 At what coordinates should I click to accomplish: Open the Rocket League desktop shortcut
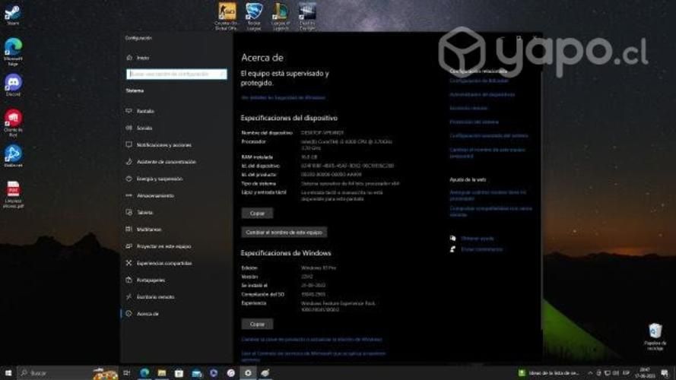(x=254, y=16)
